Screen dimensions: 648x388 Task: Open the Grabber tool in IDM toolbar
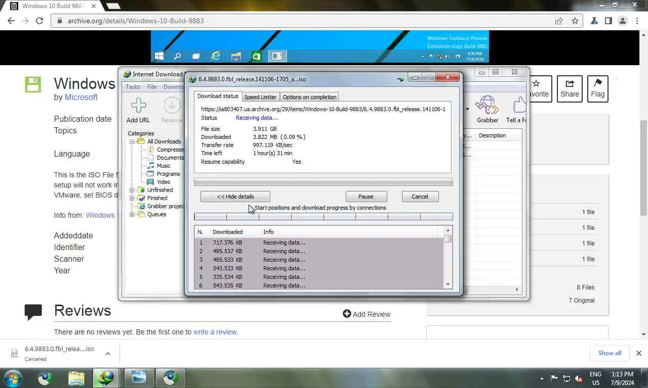click(x=487, y=106)
